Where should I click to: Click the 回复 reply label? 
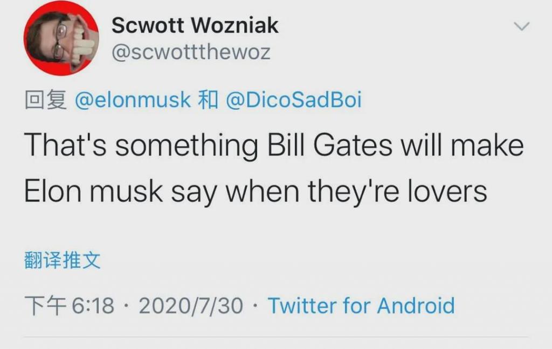pyautogui.click(x=45, y=99)
